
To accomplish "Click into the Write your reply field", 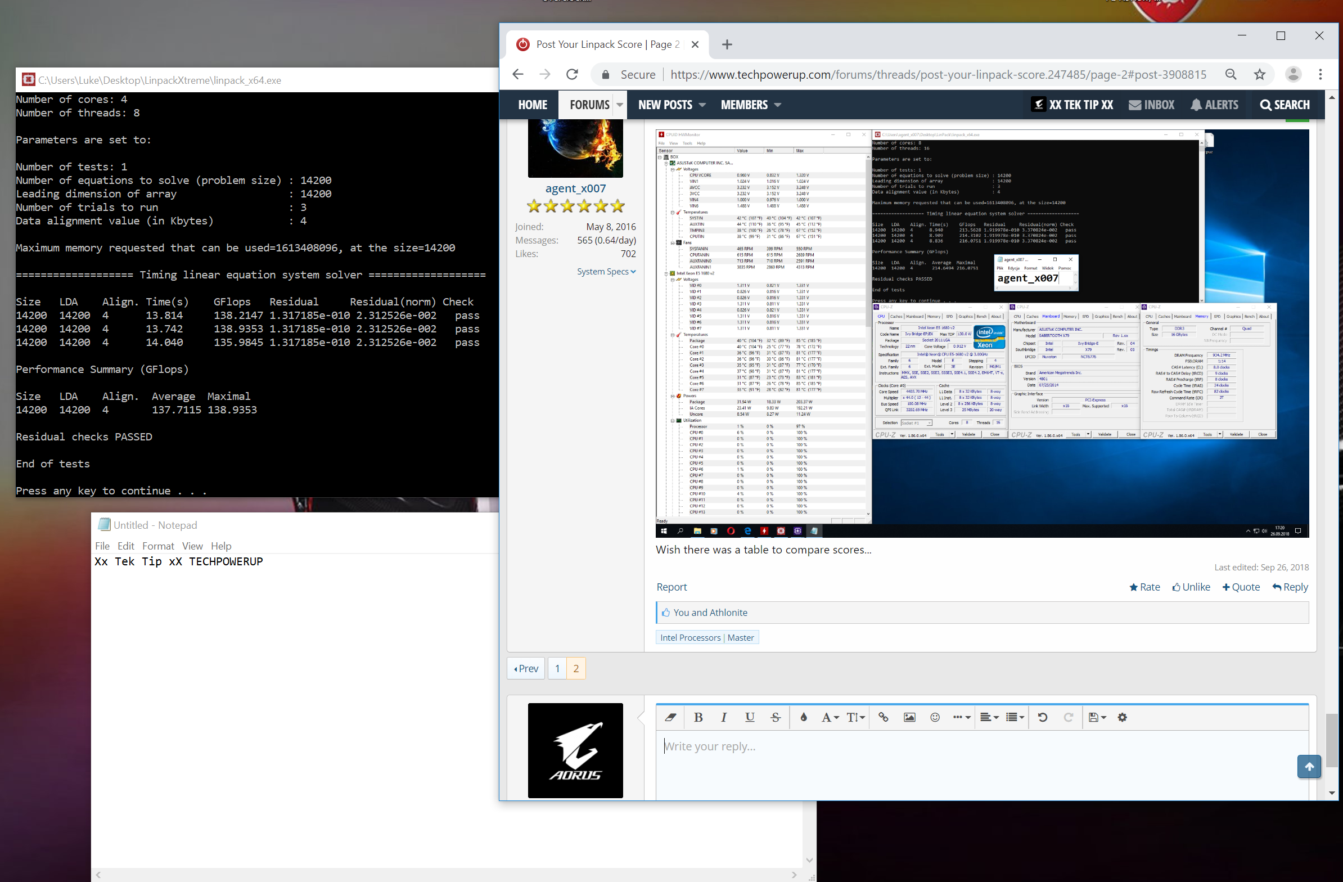I will click(x=982, y=764).
